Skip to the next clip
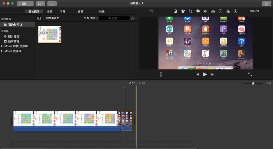 (213, 74)
